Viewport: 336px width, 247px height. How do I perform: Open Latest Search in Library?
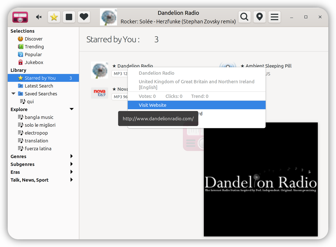point(39,86)
